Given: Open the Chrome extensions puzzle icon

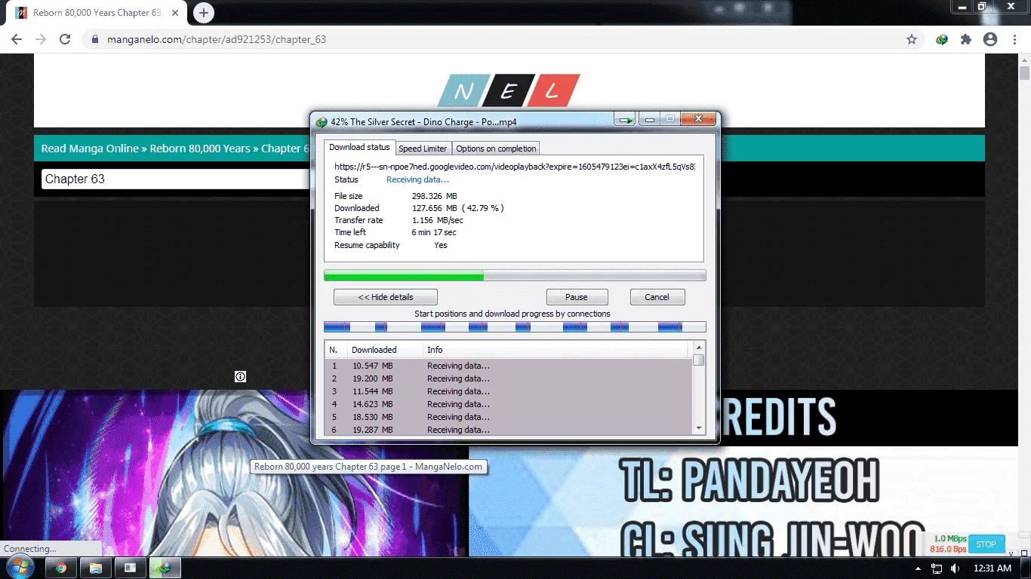Looking at the screenshot, I should click(x=966, y=39).
